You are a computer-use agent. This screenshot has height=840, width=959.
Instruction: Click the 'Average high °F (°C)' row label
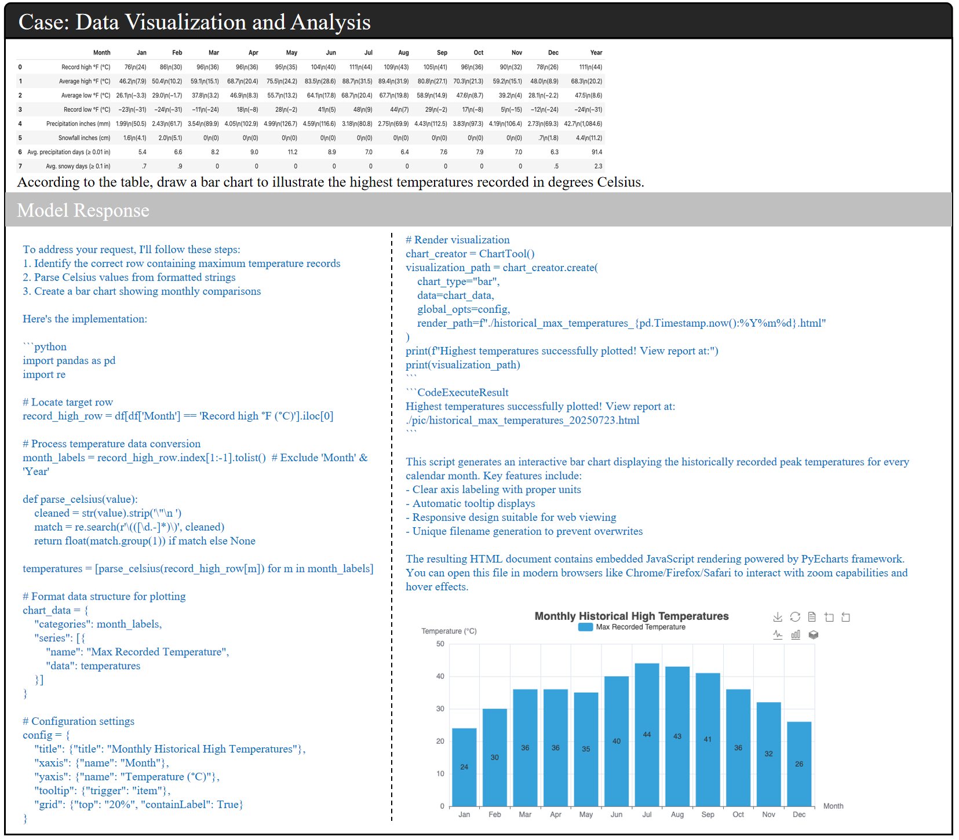(x=85, y=81)
